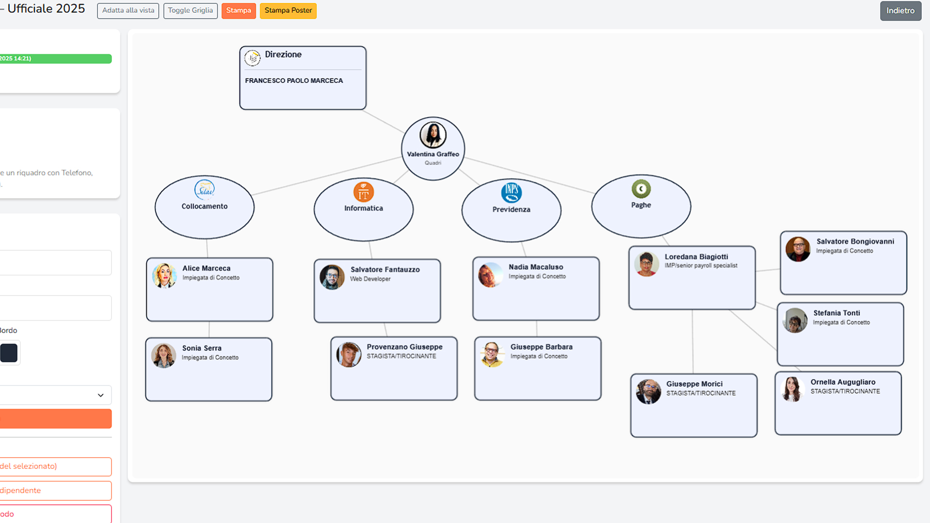Click the first empty text input field
Screen dimensions: 930x523
(56, 262)
